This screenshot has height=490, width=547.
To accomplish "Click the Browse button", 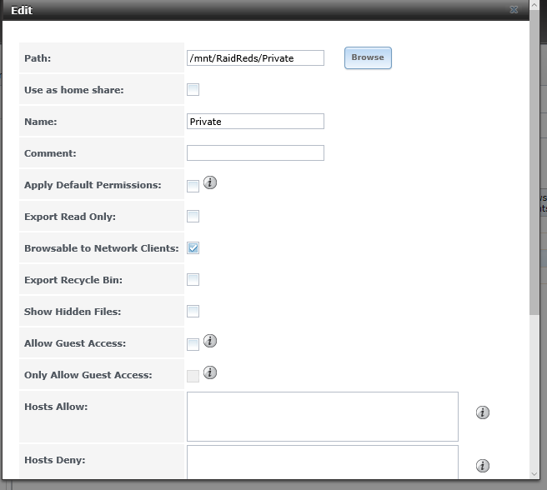I will (368, 57).
